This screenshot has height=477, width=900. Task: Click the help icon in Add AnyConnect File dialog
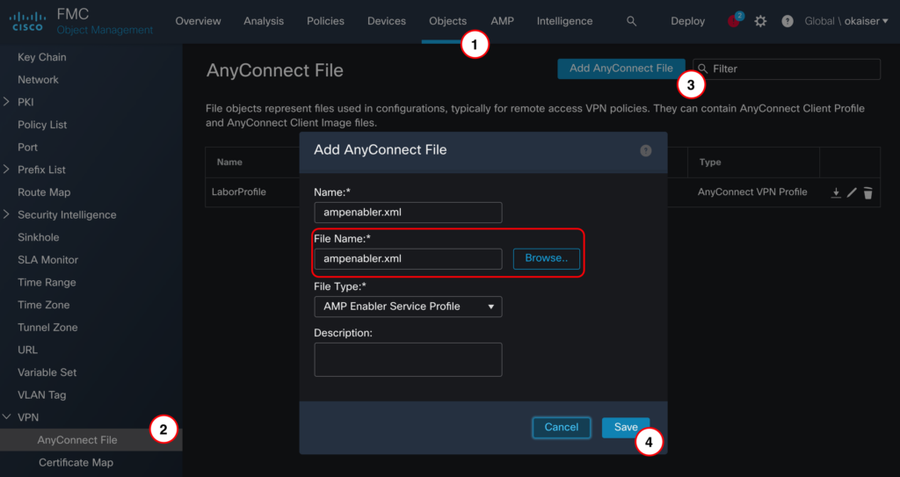pos(646,150)
